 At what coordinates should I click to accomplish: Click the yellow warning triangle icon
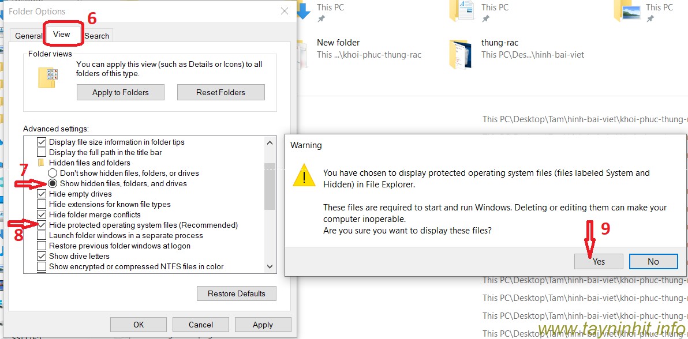pos(304,175)
